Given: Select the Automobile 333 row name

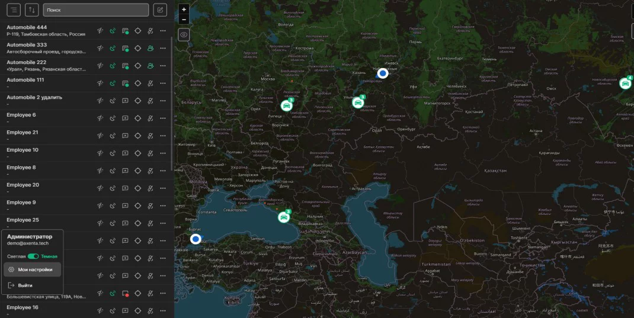Looking at the screenshot, I should (27, 45).
